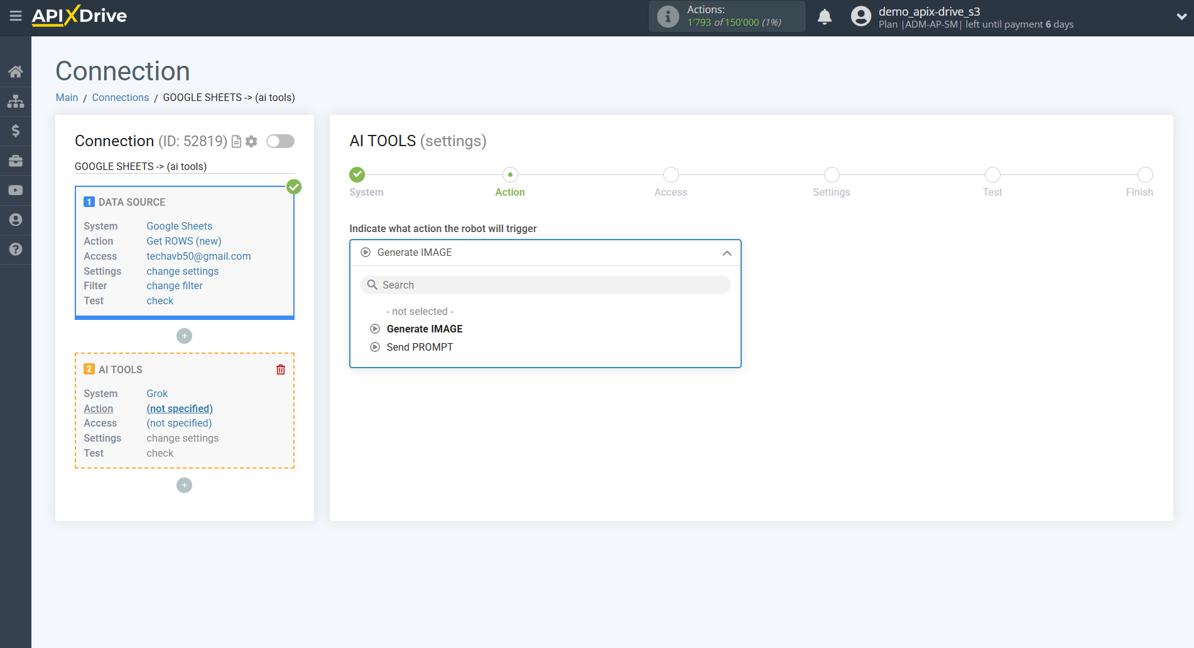
Task: Select Send PROMPT from the action list
Action: click(420, 347)
